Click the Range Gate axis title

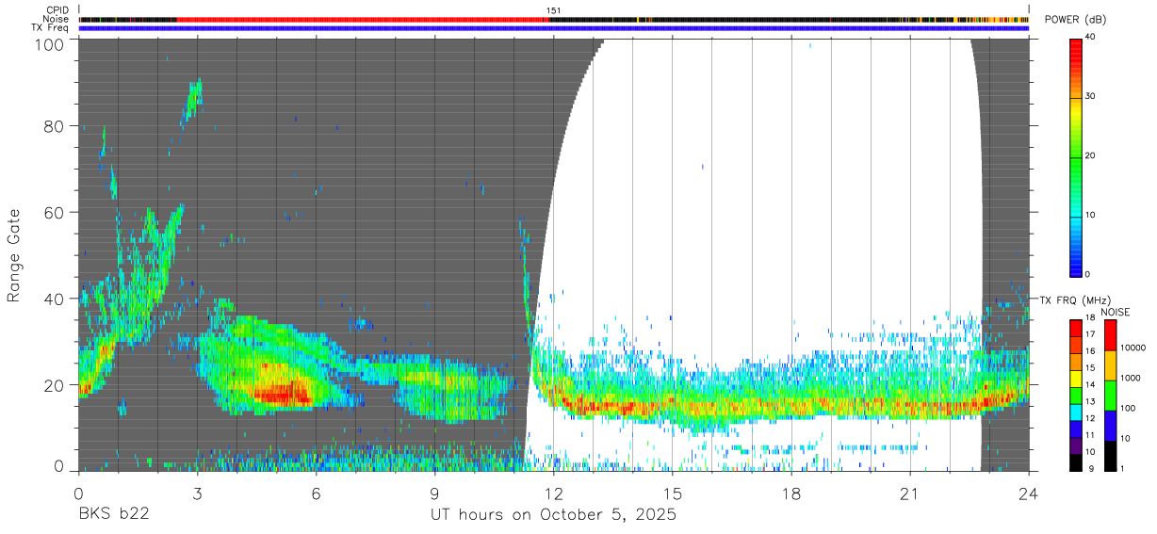[x=14, y=255]
